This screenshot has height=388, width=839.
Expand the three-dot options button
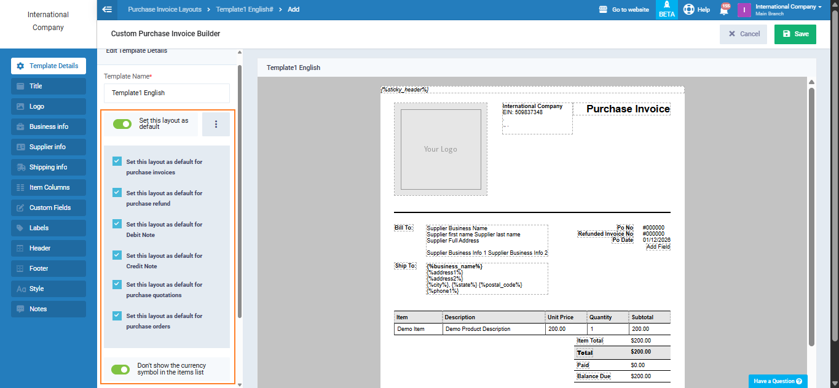216,124
